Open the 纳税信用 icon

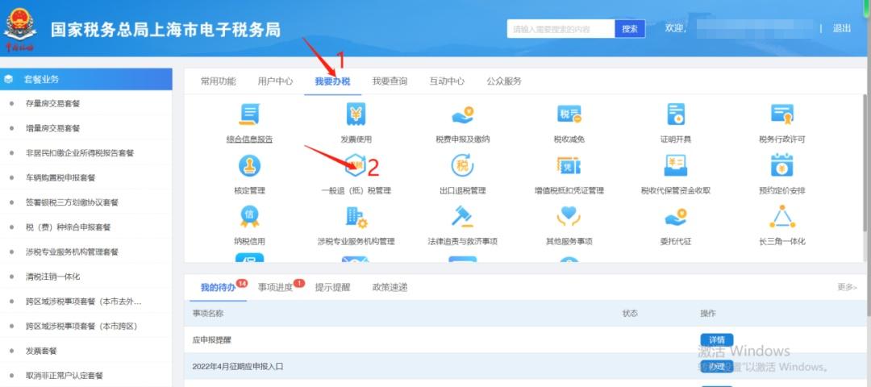tap(249, 218)
